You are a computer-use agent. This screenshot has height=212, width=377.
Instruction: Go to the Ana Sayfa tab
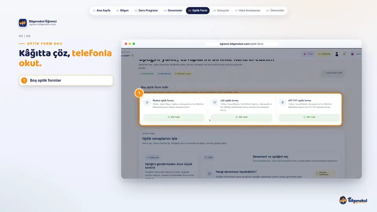[102, 11]
